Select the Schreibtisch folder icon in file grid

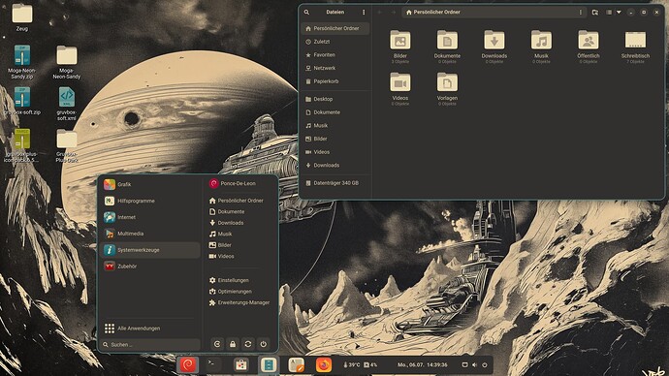click(x=635, y=41)
